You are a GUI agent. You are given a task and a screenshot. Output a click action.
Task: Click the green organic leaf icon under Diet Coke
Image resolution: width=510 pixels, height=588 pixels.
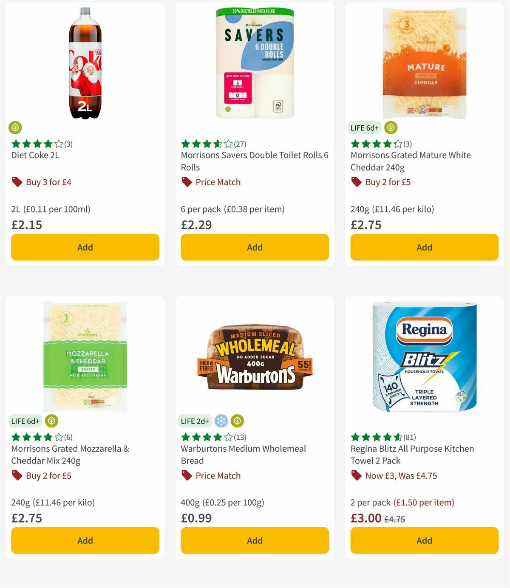(x=16, y=128)
